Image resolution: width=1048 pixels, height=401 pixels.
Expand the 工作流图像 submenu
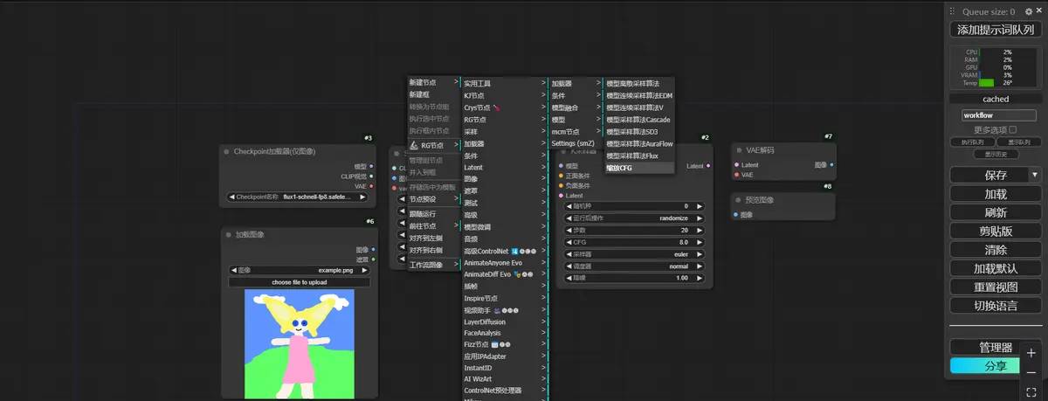coord(433,265)
